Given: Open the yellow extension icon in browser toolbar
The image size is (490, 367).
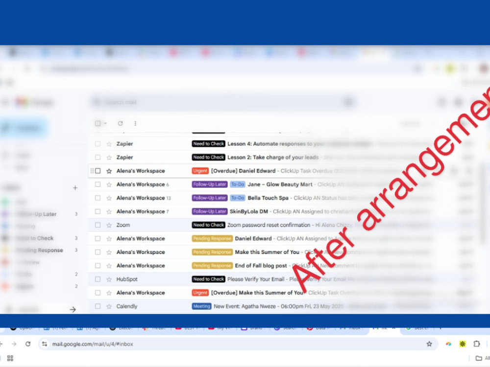Looking at the screenshot, I should tap(463, 344).
